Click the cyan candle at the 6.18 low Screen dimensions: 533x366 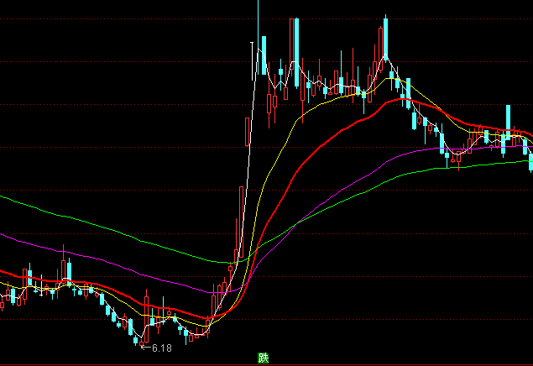[136, 338]
